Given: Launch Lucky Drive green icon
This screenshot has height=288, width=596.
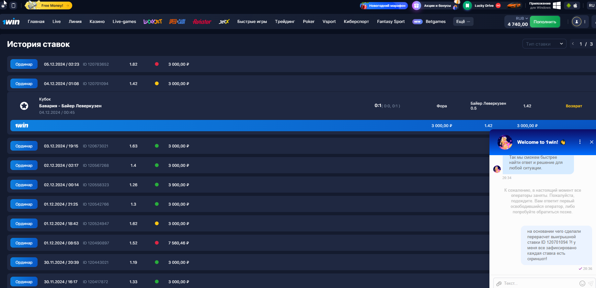Looking at the screenshot, I should pyautogui.click(x=467, y=5).
